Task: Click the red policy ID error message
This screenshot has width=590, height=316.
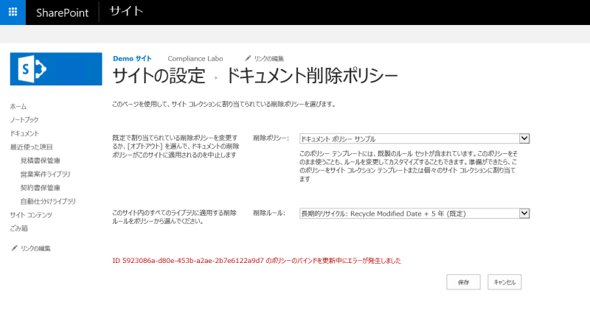Action: click(x=257, y=261)
